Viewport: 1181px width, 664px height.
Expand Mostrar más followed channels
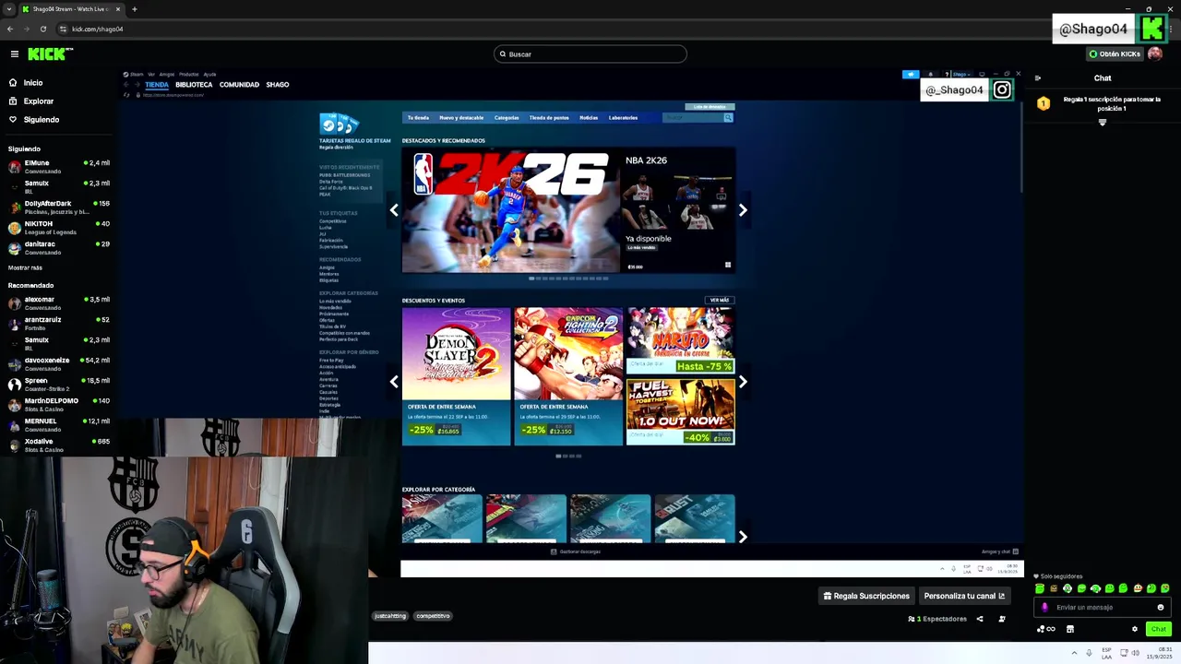tap(25, 267)
